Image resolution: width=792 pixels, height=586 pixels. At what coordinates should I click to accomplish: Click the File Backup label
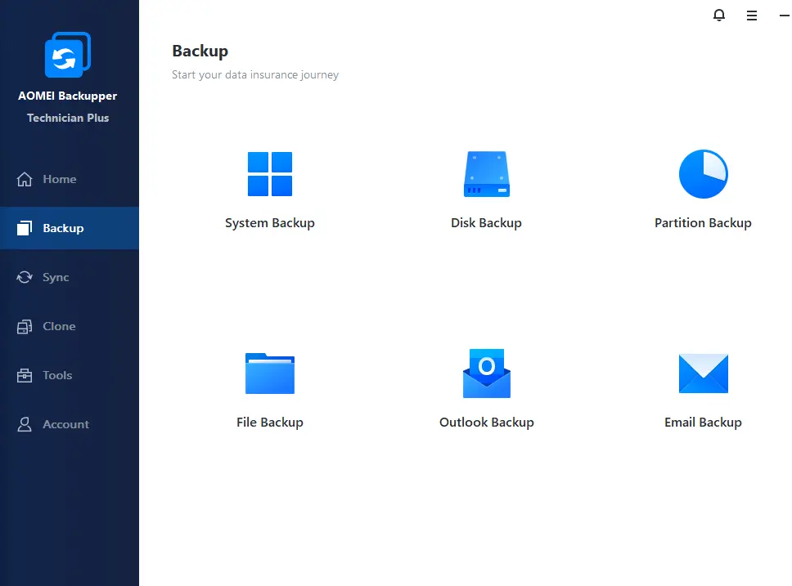pos(270,423)
